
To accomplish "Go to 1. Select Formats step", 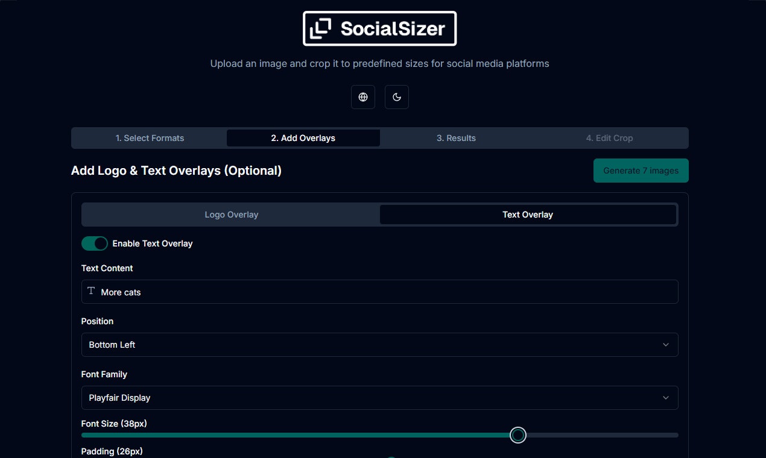I will pos(150,138).
